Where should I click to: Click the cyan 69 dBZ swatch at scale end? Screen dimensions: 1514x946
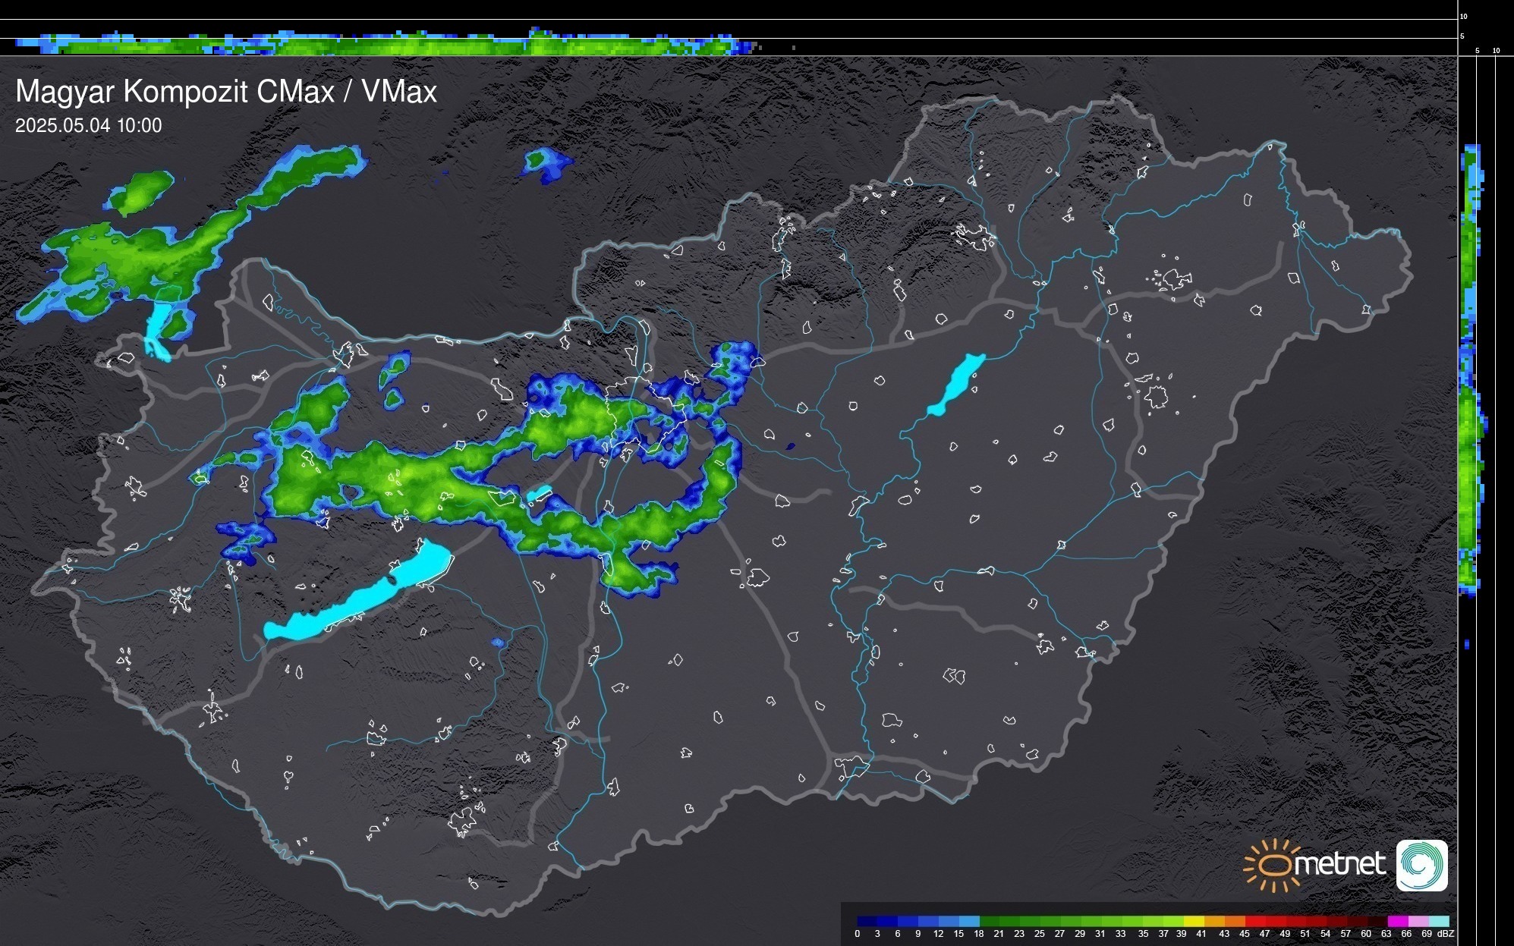pos(1439,921)
